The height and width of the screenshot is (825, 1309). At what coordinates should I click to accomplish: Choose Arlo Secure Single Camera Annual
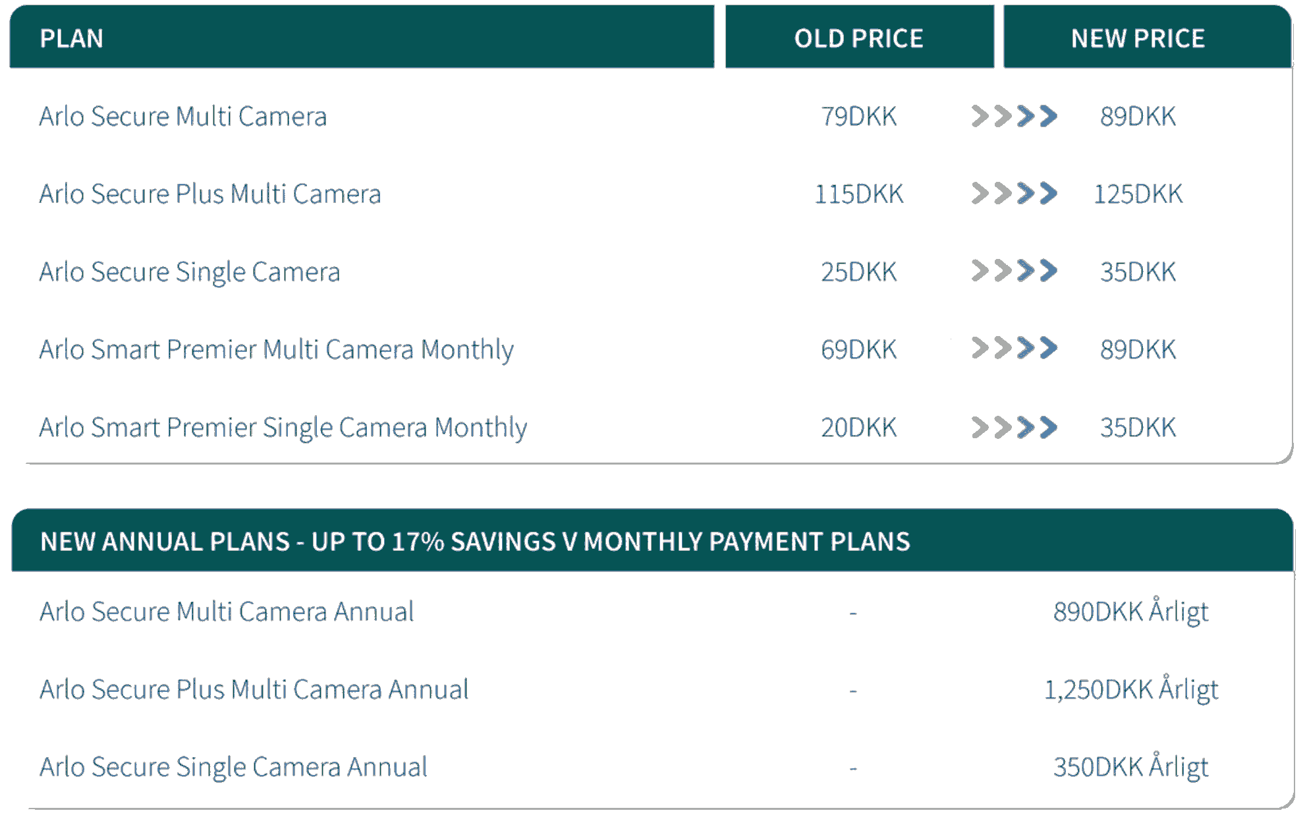pyautogui.click(x=233, y=767)
